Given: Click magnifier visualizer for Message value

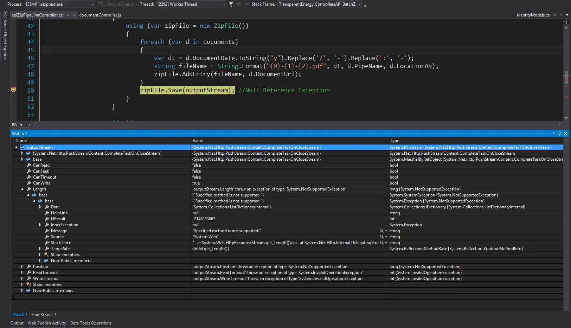Looking at the screenshot, I should click(x=381, y=231).
